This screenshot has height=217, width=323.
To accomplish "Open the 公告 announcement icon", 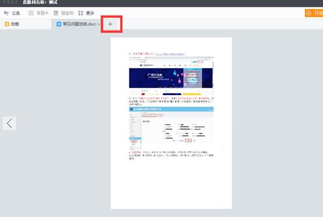I will pos(6,13).
